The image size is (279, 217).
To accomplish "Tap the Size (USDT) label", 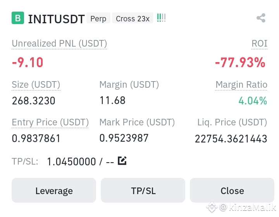I will pos(36,85).
